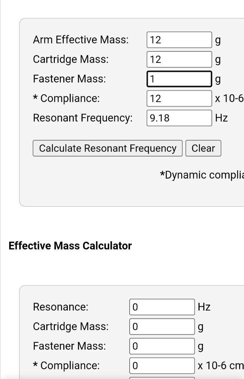Select the Resonant Frequency field showing 9.18

(179, 118)
